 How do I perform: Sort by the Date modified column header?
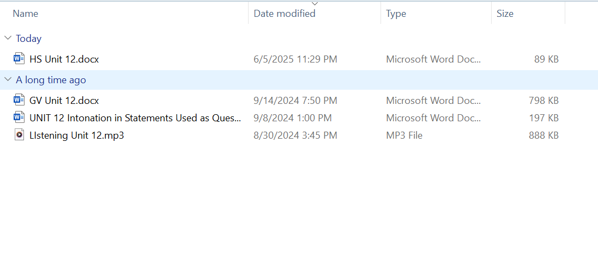tap(285, 14)
